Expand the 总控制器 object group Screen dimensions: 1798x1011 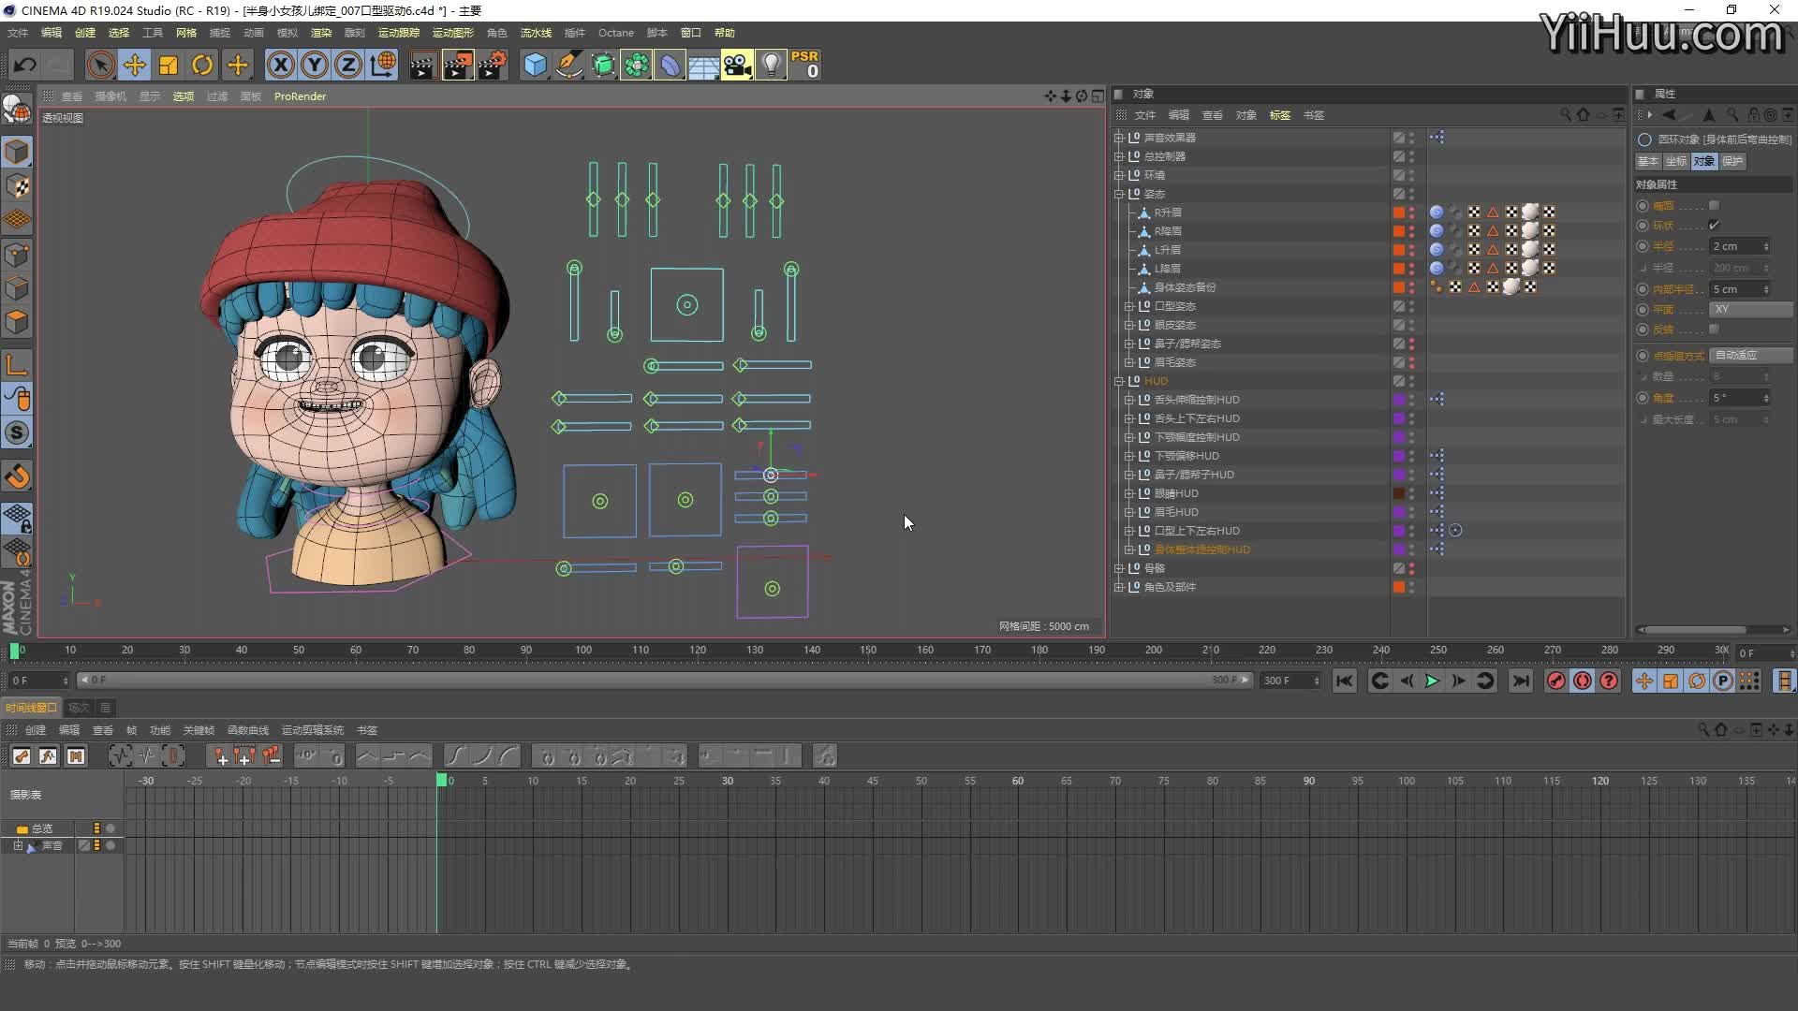(1118, 156)
